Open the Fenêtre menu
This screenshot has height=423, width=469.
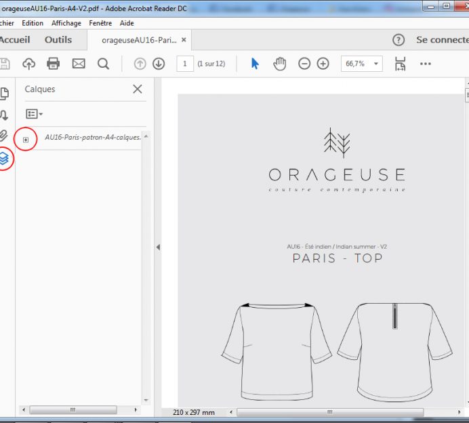pyautogui.click(x=100, y=23)
